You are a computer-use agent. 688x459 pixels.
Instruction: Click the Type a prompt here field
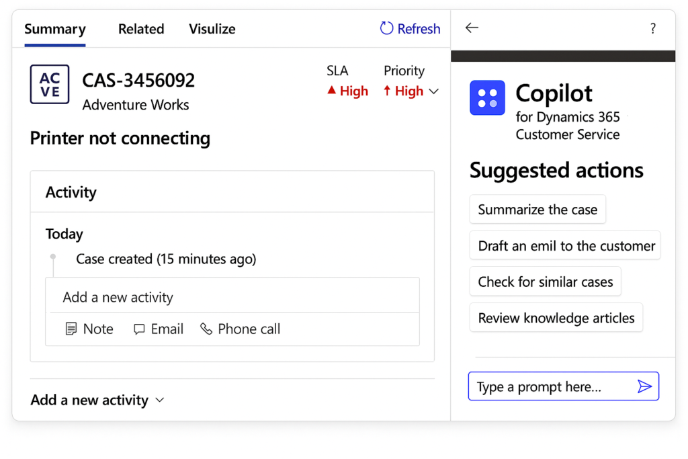tap(551, 387)
